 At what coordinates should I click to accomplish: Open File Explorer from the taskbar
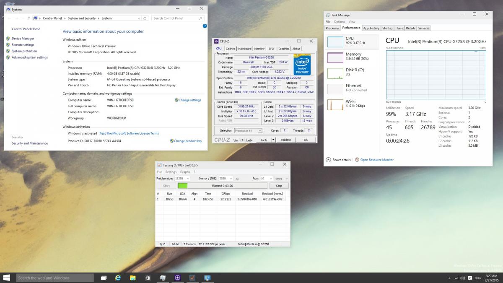pos(132,278)
